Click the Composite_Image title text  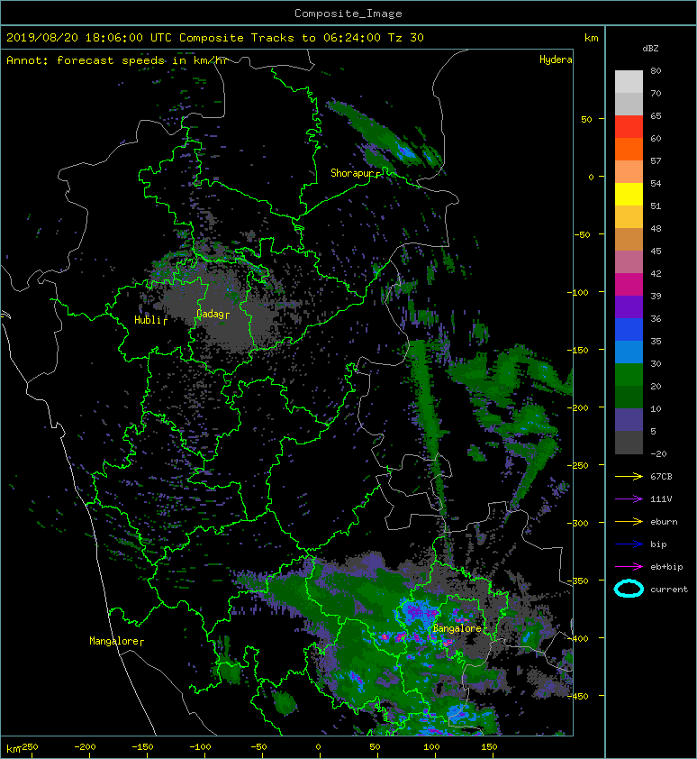[348, 14]
